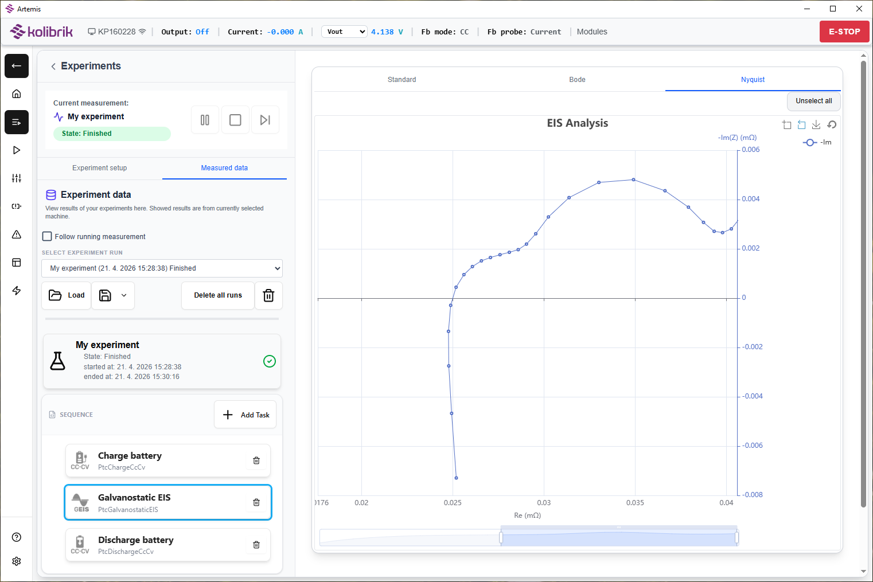Screen dimensions: 873x582
Task: Open the experiments list sidebar icon
Action: coord(17,122)
